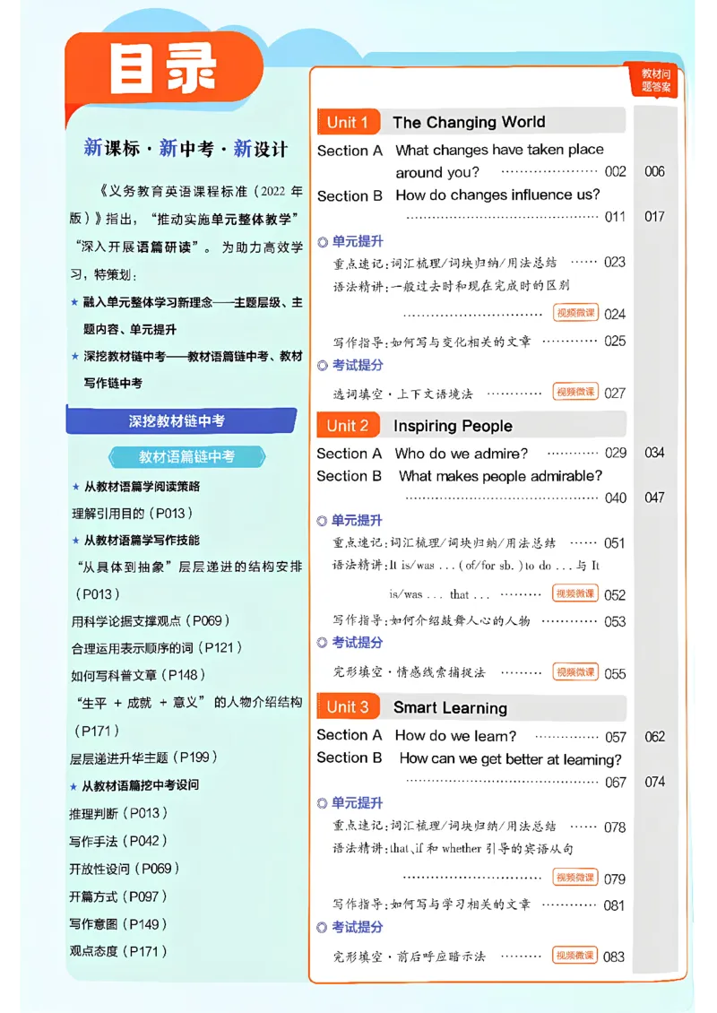The height and width of the screenshot is (1013, 717).
Task: Click answer page number 034
Action: (654, 452)
